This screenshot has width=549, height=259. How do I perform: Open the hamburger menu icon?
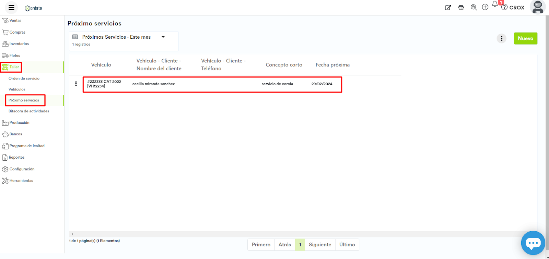coord(11,8)
